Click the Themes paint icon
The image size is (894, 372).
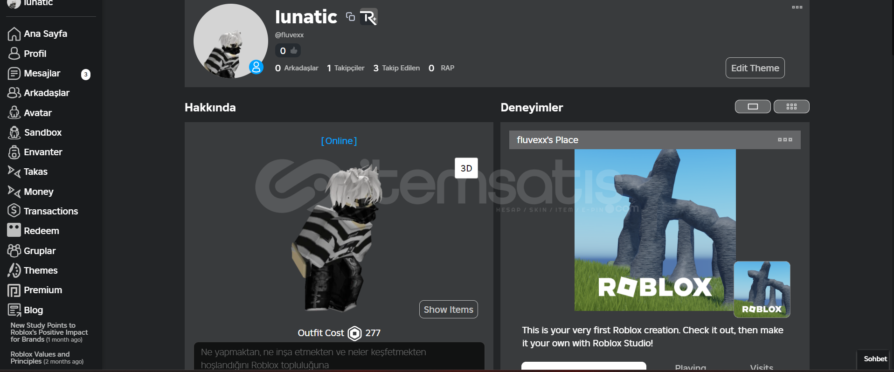pos(14,270)
